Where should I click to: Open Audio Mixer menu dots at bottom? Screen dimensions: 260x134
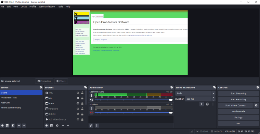[97, 126]
